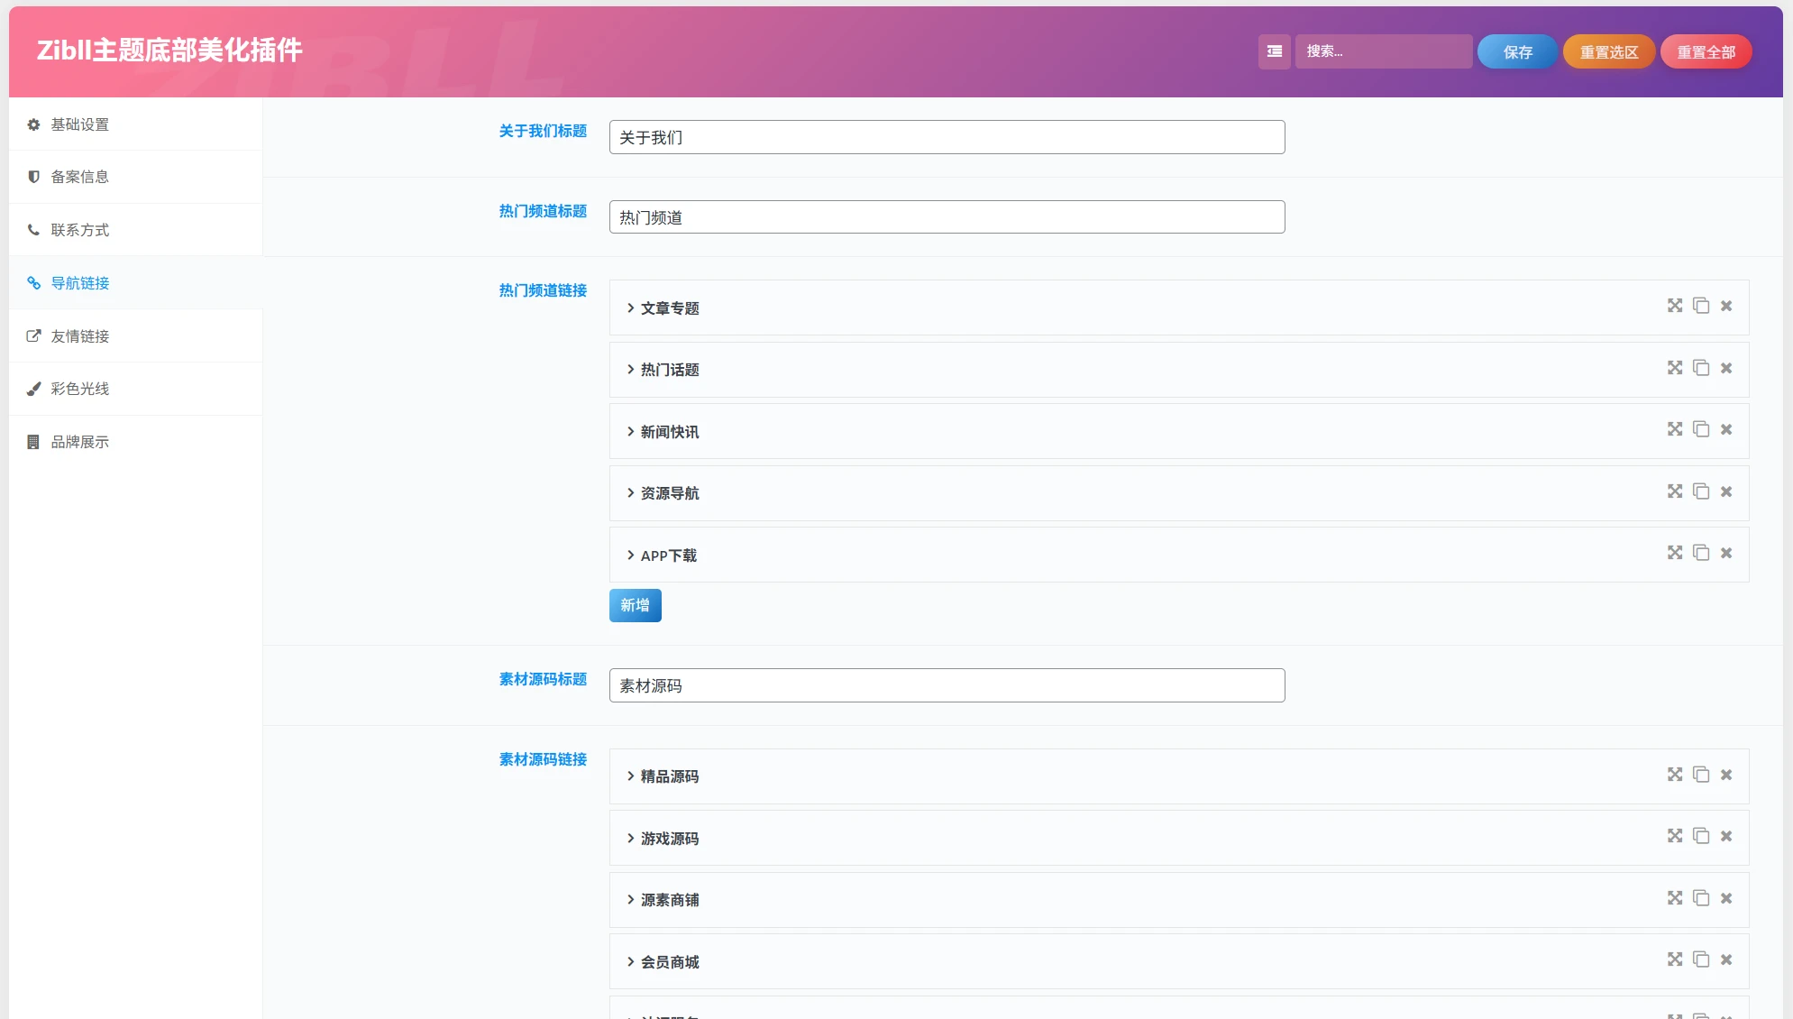The height and width of the screenshot is (1019, 1793).
Task: Click the move handle on 精品源码 row
Action: coord(1674,775)
